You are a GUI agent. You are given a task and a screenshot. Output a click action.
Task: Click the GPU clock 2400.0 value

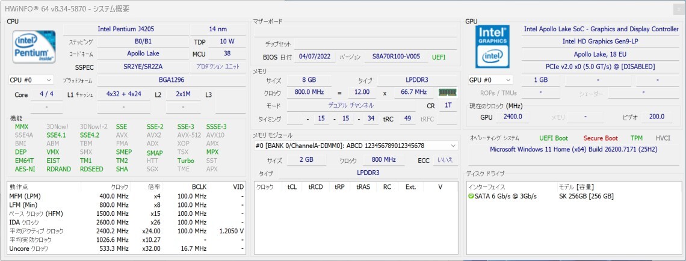coord(512,117)
